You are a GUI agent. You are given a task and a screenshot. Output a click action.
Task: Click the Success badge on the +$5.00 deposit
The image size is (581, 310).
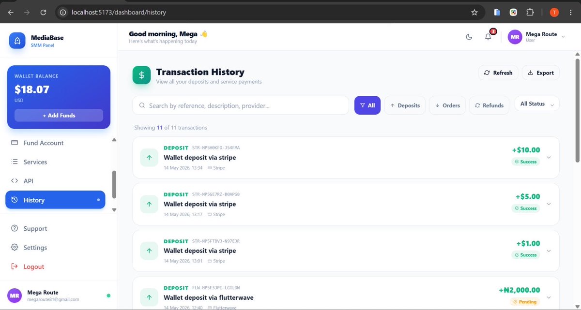pyautogui.click(x=526, y=208)
